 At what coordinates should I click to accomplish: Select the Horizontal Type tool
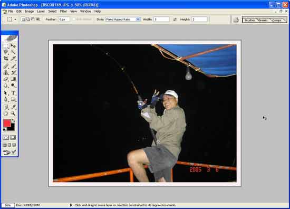[13, 93]
